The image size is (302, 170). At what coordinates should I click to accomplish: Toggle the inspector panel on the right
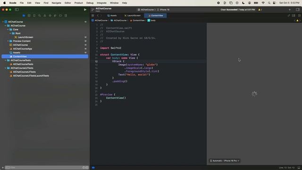[298, 9]
